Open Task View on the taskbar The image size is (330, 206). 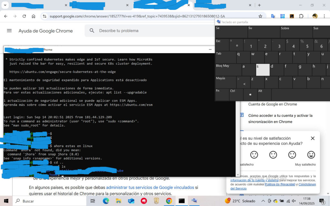92,201
